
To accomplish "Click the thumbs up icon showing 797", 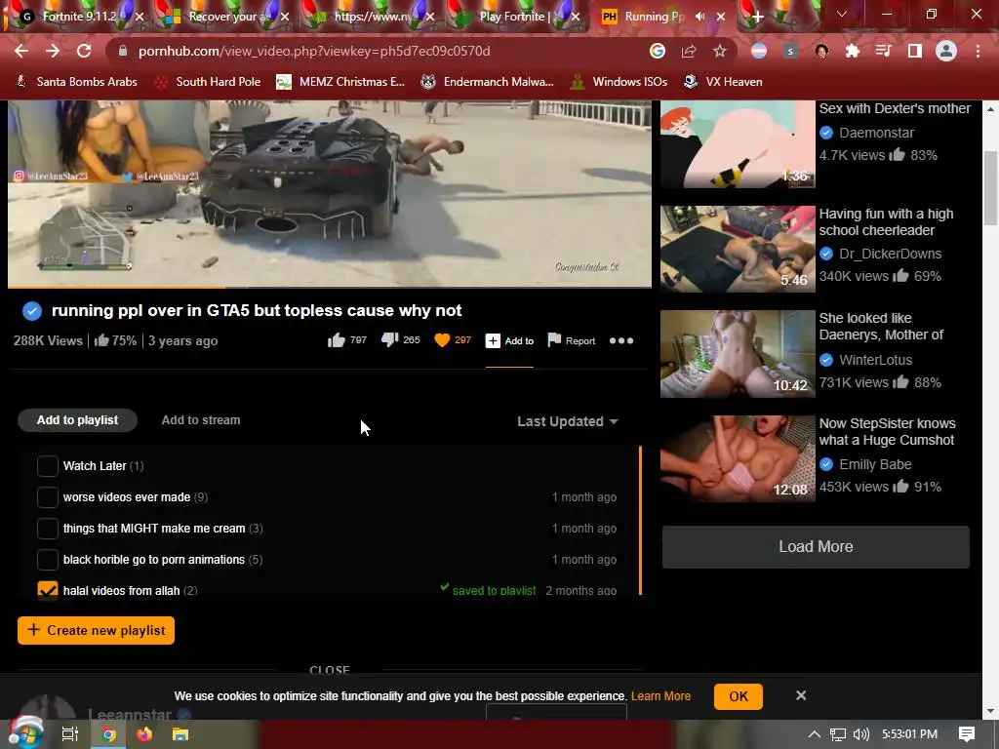I will click(337, 340).
